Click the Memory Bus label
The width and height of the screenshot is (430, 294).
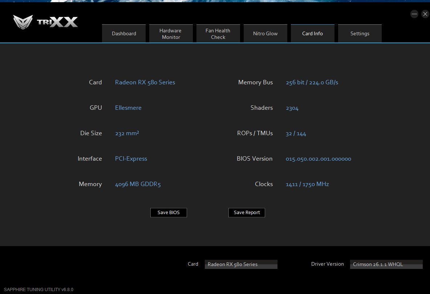click(255, 82)
